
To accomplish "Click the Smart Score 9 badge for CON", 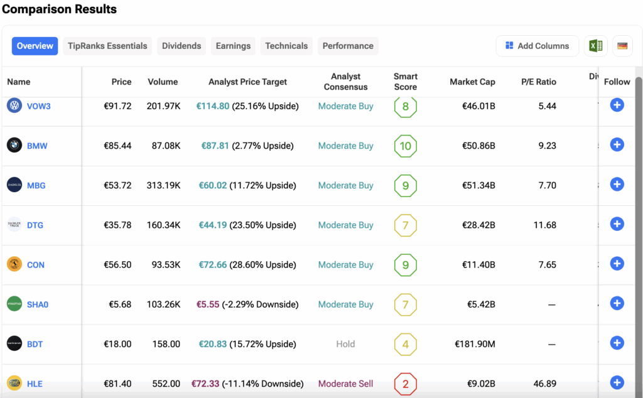I will (406, 265).
